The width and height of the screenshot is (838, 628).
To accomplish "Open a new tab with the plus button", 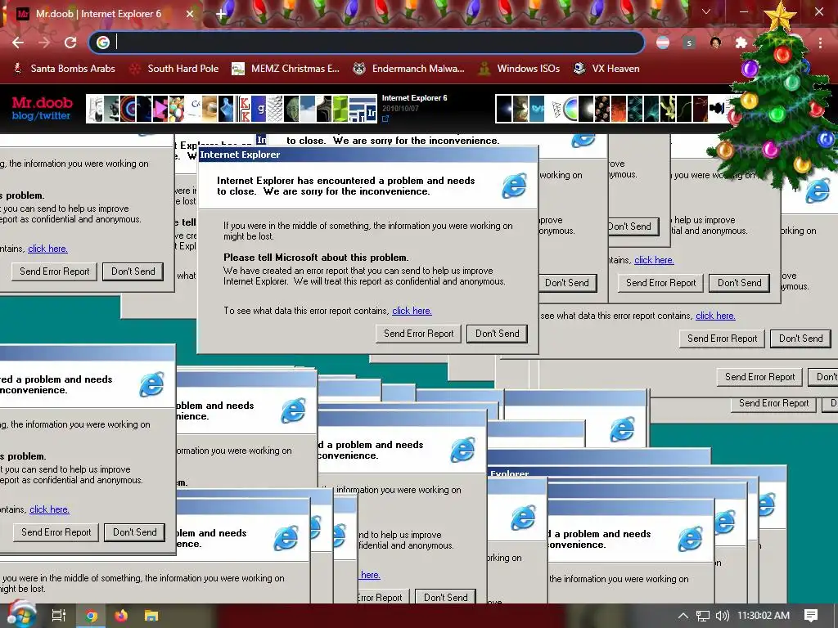I will [x=221, y=14].
